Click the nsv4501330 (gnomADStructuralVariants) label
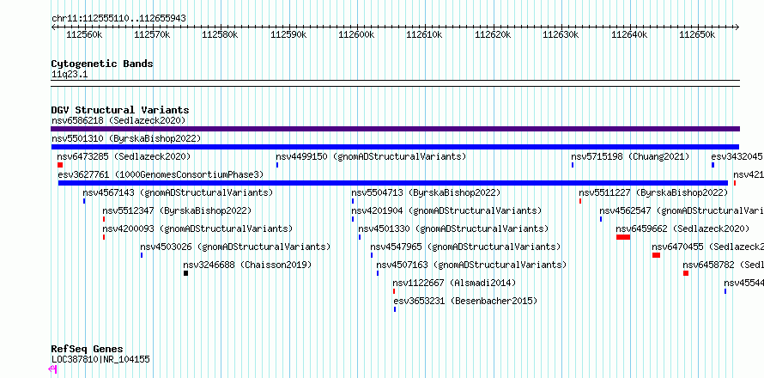Viewport: 764px width, 378px height. pyautogui.click(x=453, y=229)
